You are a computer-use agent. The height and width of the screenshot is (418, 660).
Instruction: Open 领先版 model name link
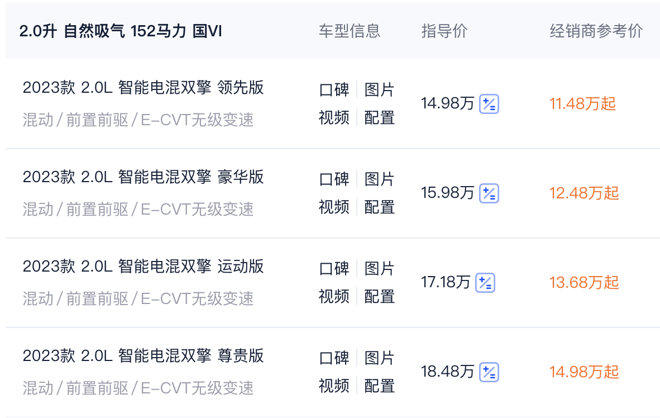[x=143, y=88]
